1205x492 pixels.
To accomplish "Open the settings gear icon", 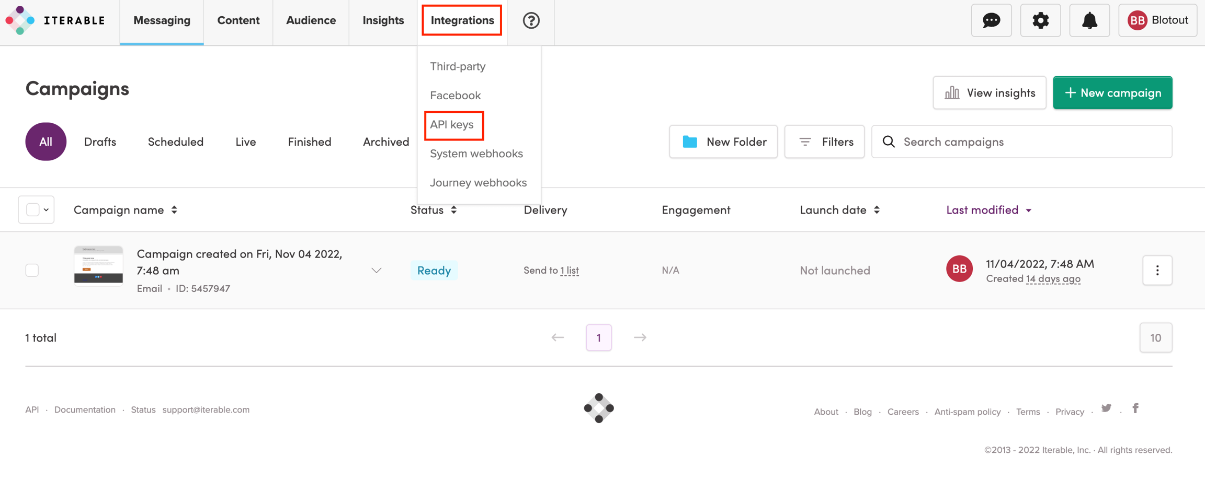I will click(x=1040, y=20).
